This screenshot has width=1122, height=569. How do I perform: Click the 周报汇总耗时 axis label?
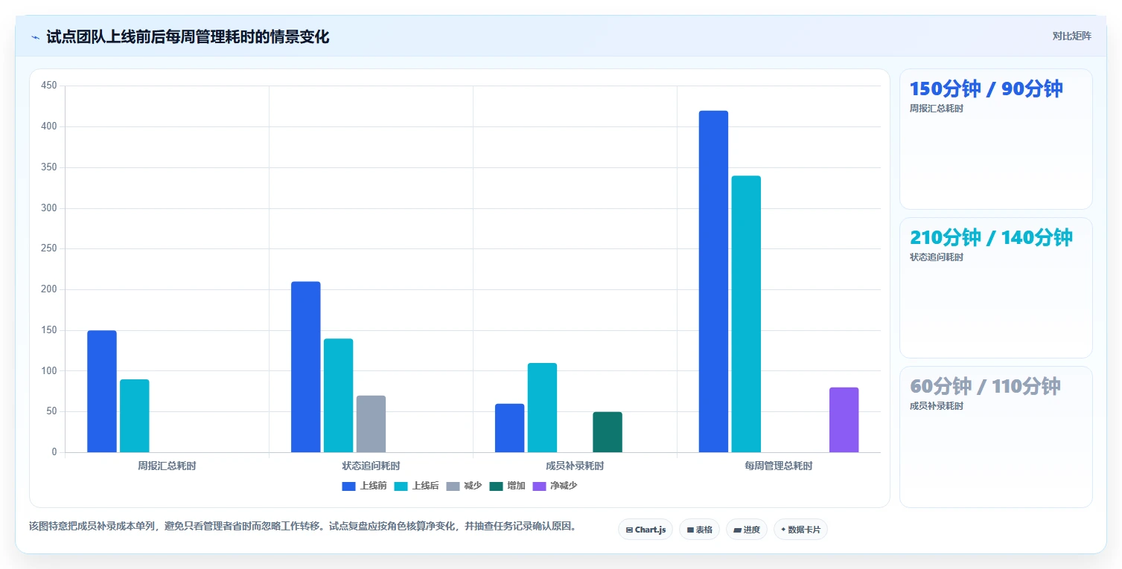click(x=168, y=466)
